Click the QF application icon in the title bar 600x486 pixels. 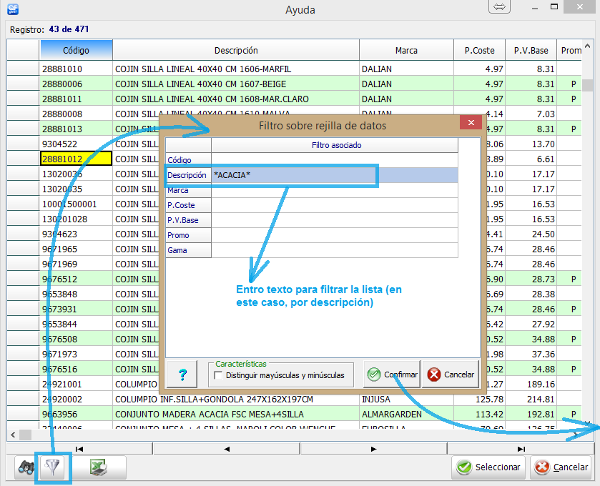(x=13, y=9)
